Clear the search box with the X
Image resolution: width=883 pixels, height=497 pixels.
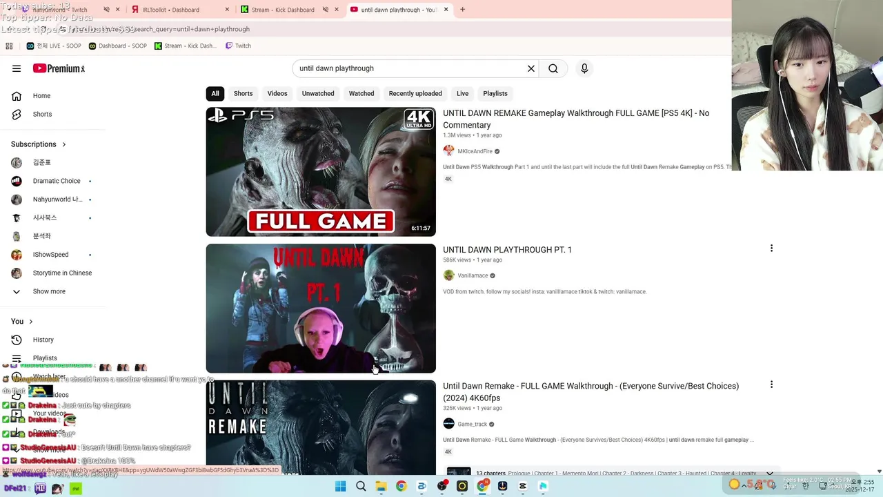[x=531, y=68]
